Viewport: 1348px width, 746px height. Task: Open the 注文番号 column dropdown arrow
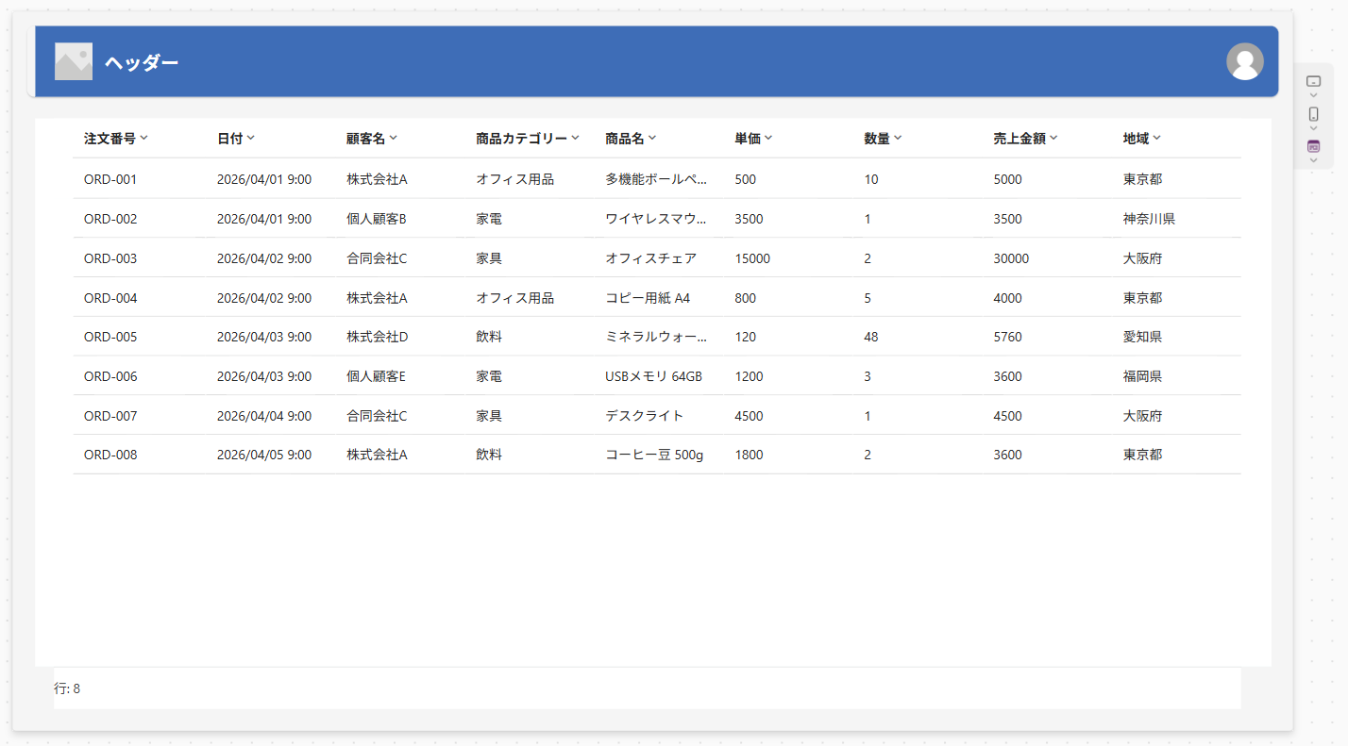pyautogui.click(x=143, y=138)
